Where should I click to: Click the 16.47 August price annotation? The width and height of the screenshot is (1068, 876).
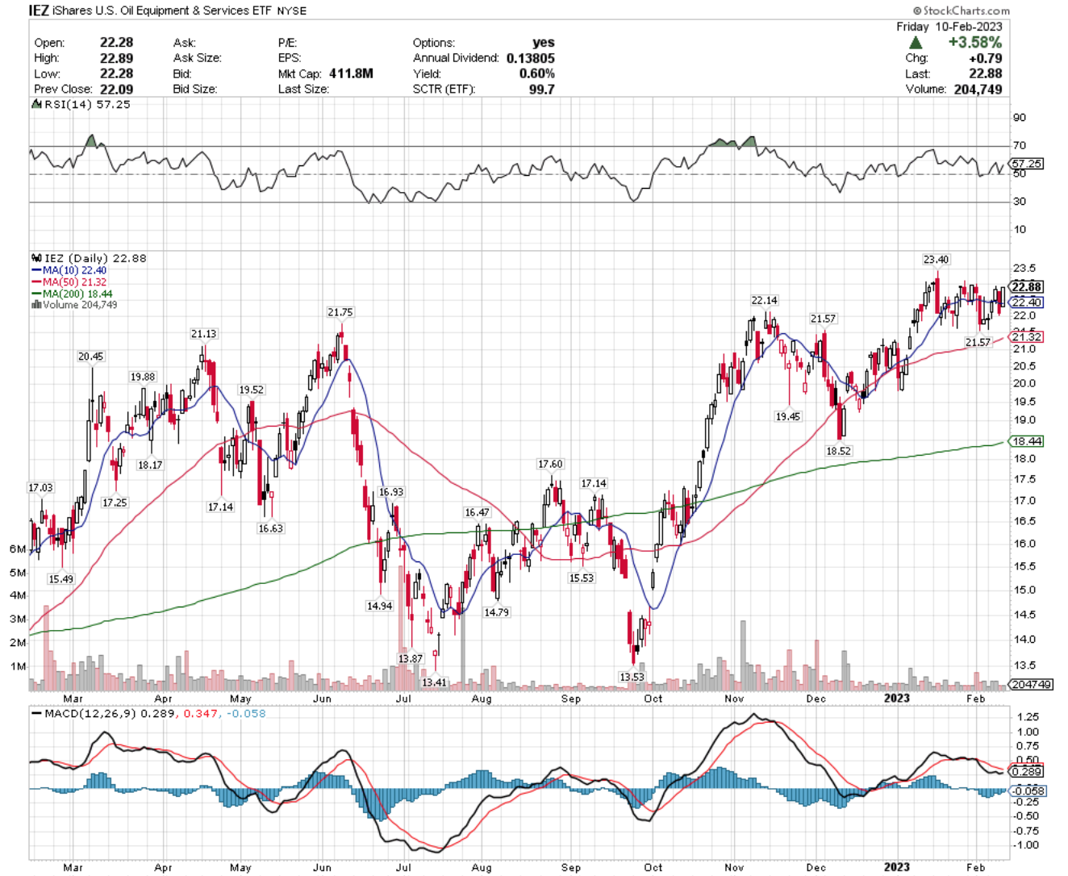tap(477, 512)
